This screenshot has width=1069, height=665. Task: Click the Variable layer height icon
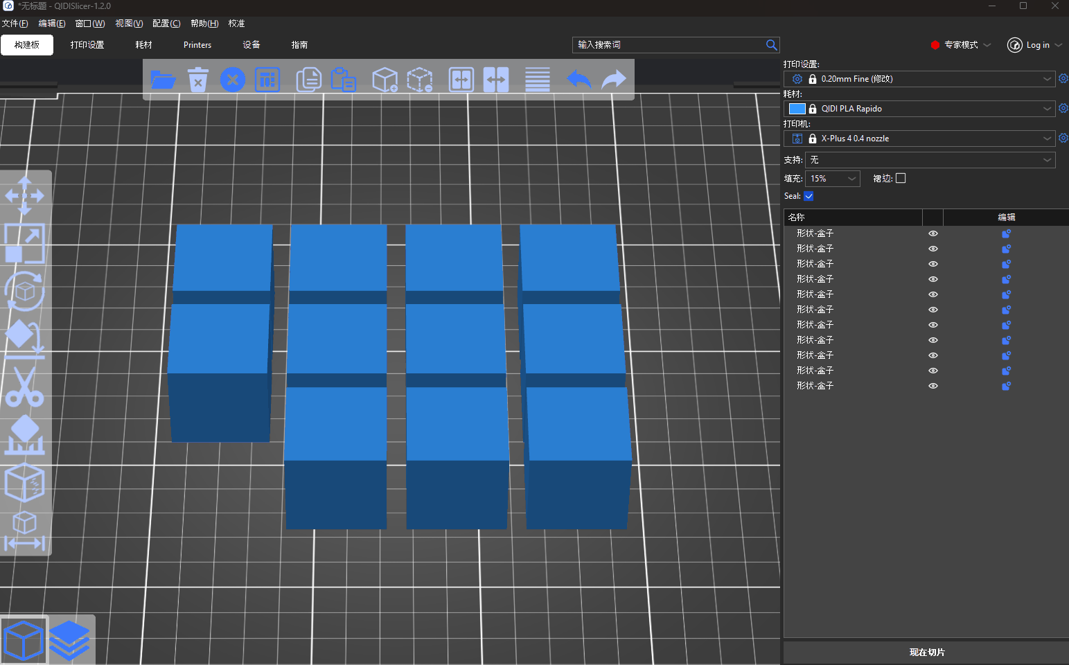click(538, 80)
